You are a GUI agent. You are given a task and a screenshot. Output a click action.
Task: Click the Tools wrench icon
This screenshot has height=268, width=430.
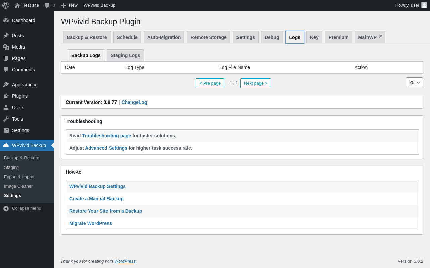[x=6, y=119]
